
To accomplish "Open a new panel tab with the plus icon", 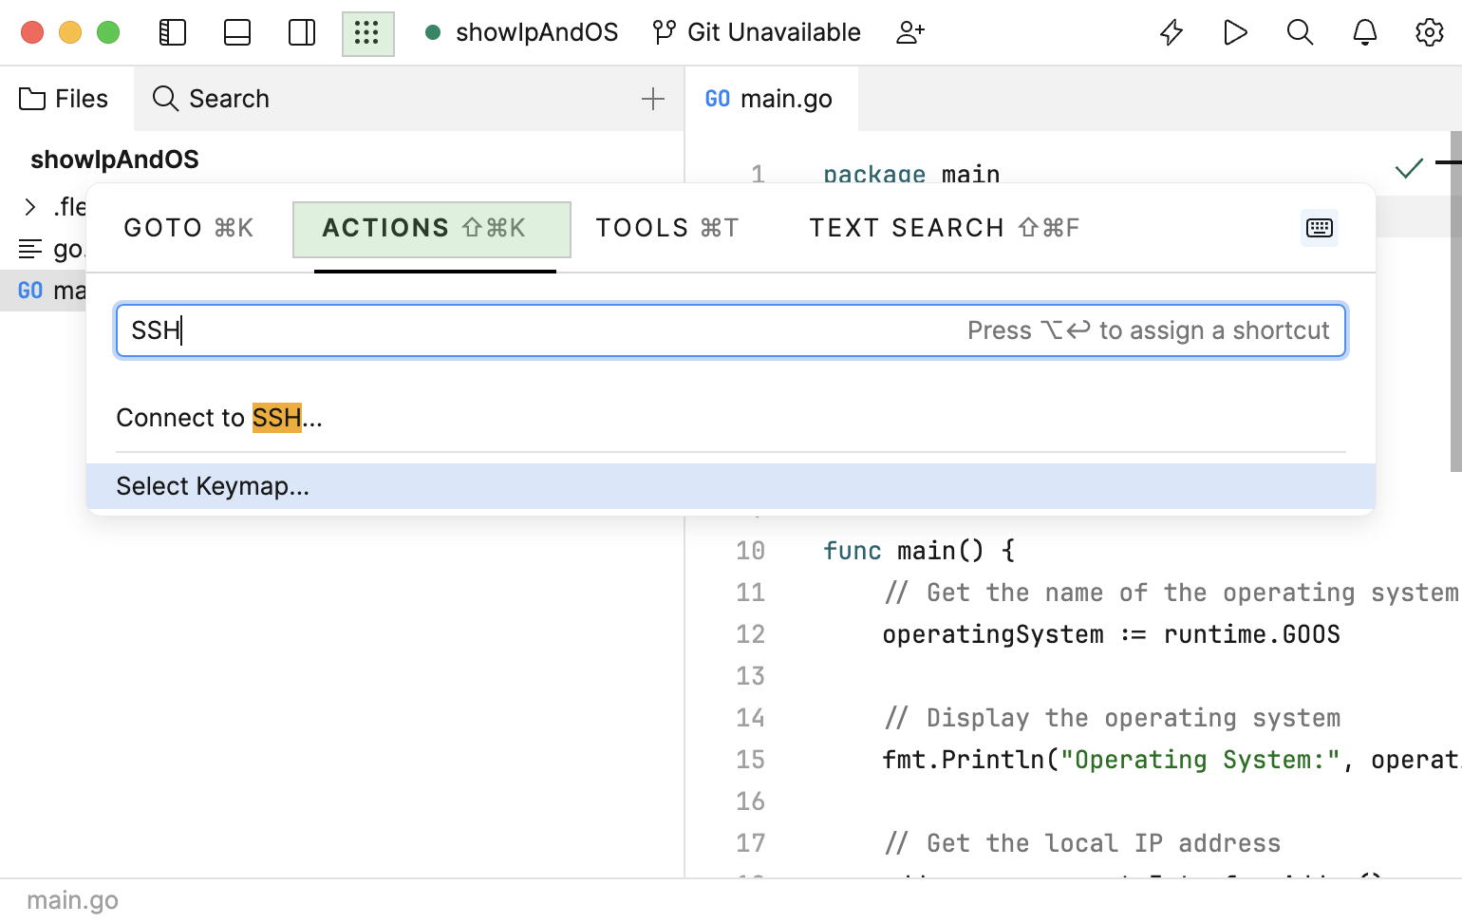I will coord(653,98).
